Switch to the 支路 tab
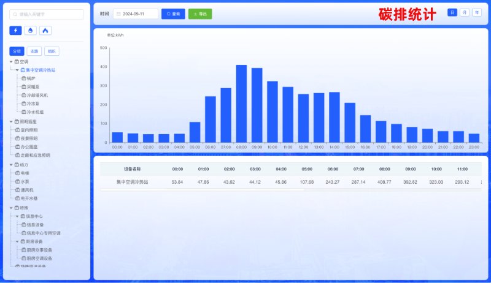 tap(34, 51)
